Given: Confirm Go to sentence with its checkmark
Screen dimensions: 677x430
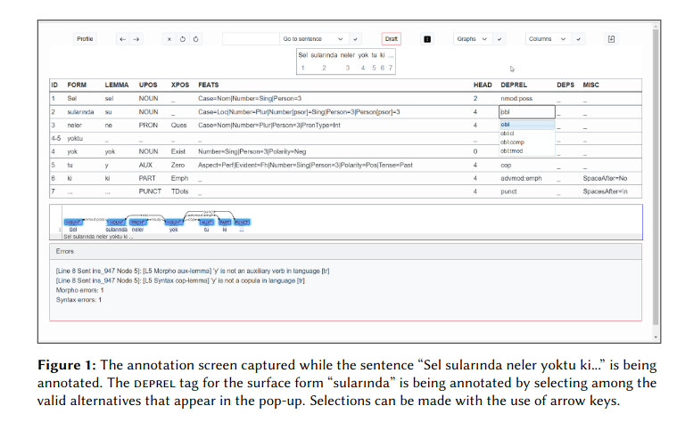Looking at the screenshot, I should point(355,39).
